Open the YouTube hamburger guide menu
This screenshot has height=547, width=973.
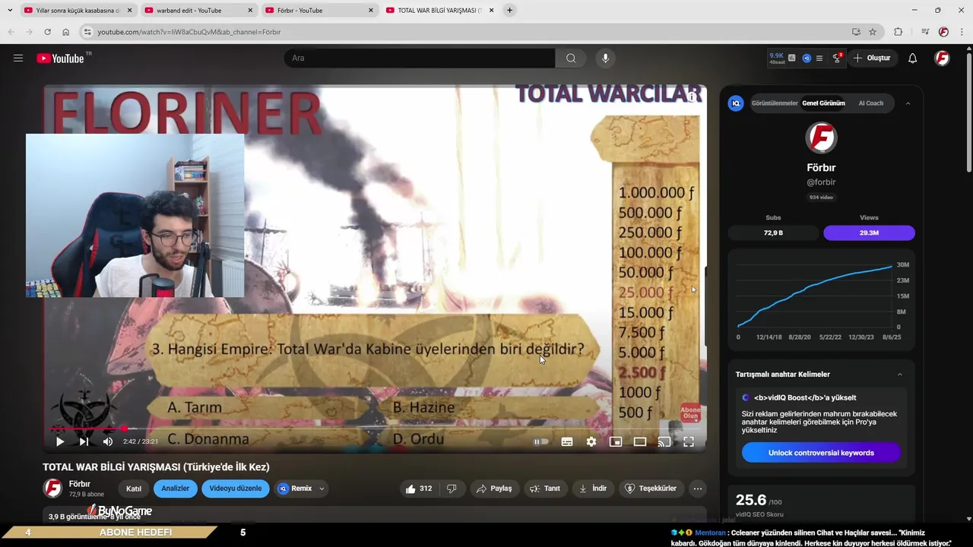point(18,58)
